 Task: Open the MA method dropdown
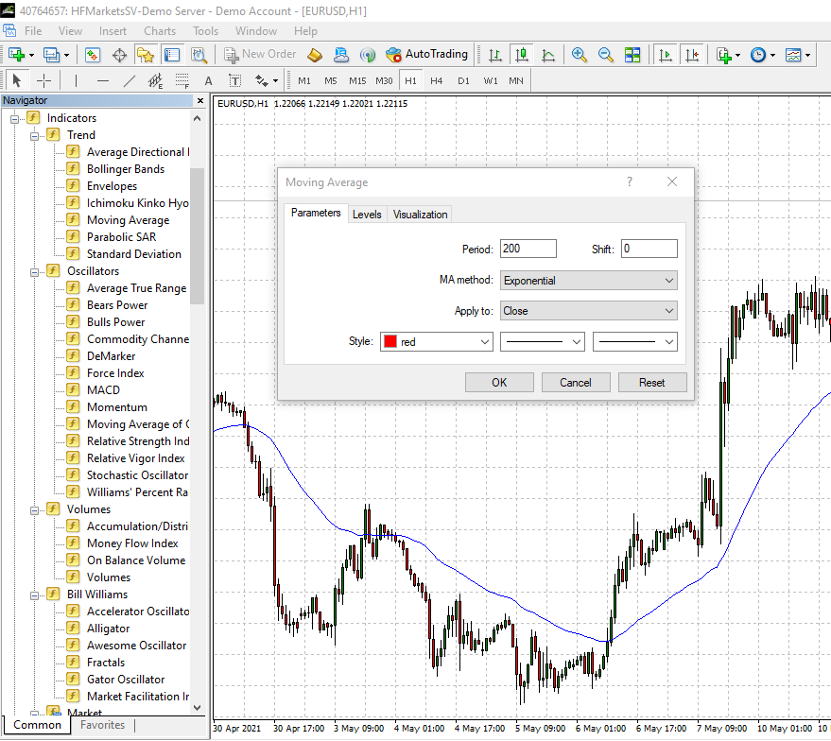coord(588,281)
